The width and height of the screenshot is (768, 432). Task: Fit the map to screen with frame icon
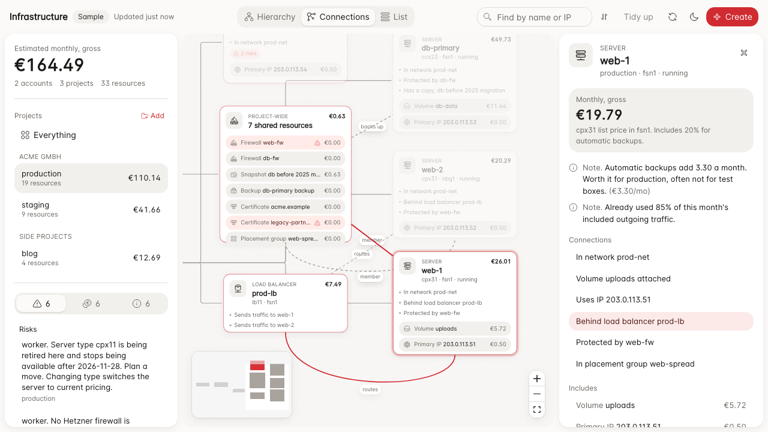tap(537, 410)
